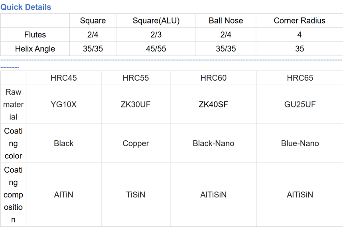Viewport: 343px width, 227px height.
Task: Select the ZK40SF cell
Action: (x=213, y=104)
